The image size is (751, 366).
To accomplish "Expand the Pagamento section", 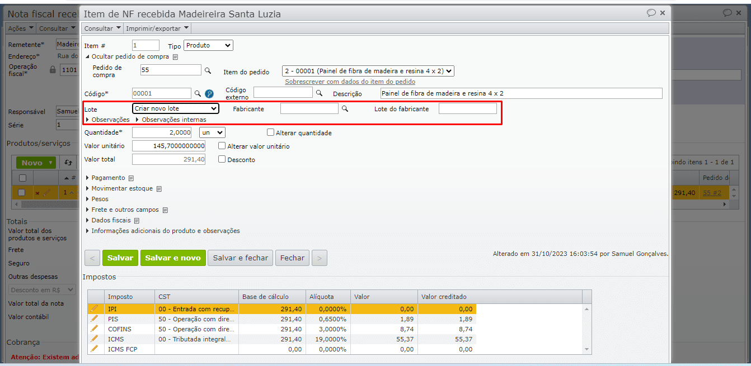I will (105, 178).
